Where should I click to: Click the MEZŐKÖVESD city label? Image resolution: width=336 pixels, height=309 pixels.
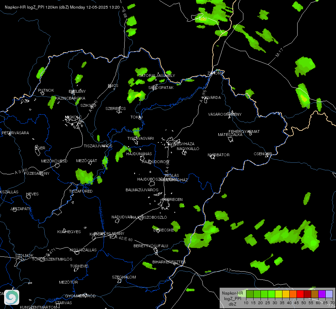click(54, 161)
